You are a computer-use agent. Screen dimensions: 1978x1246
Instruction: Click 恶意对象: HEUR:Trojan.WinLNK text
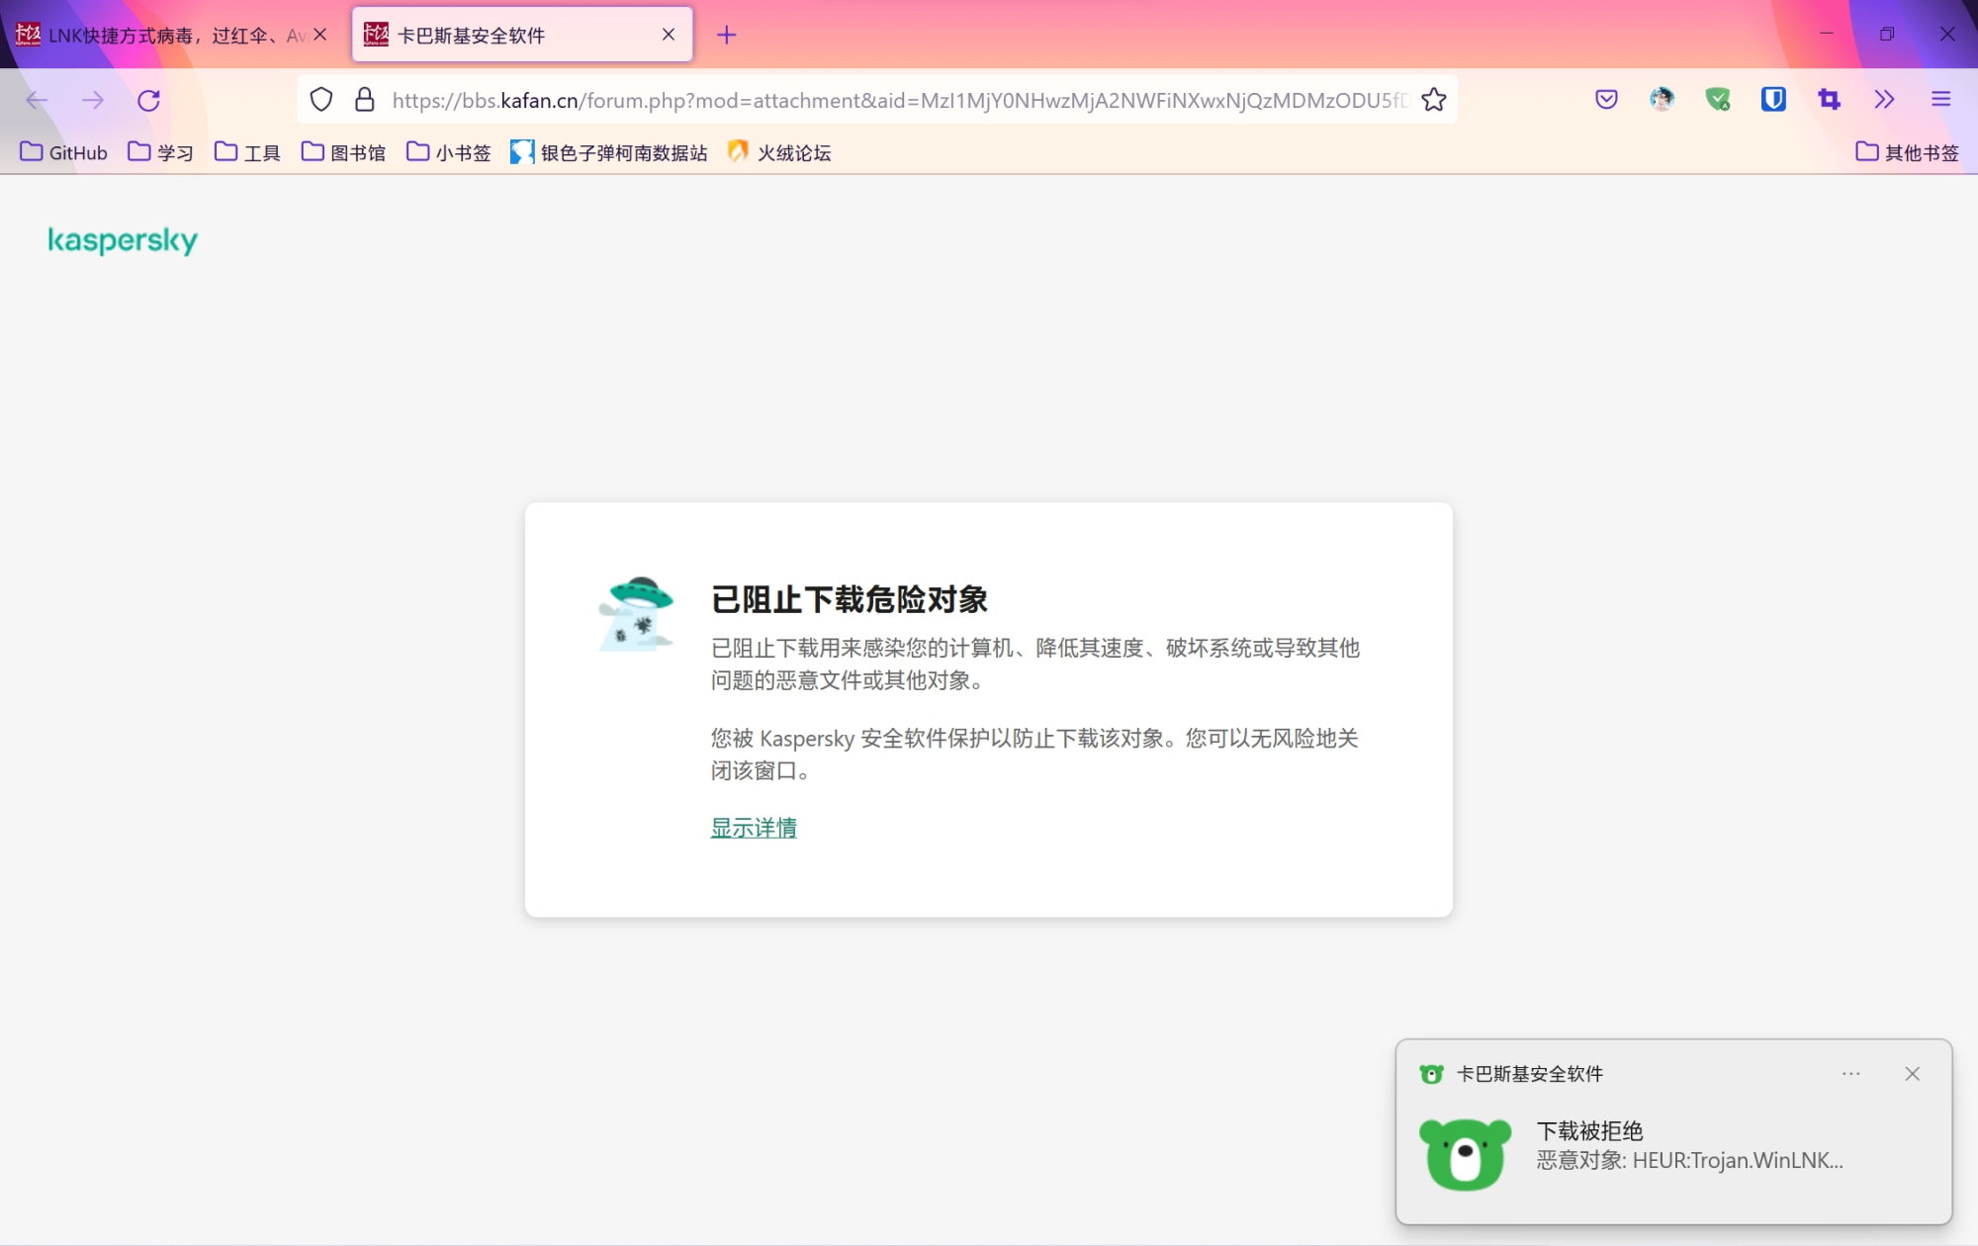pos(1689,1161)
